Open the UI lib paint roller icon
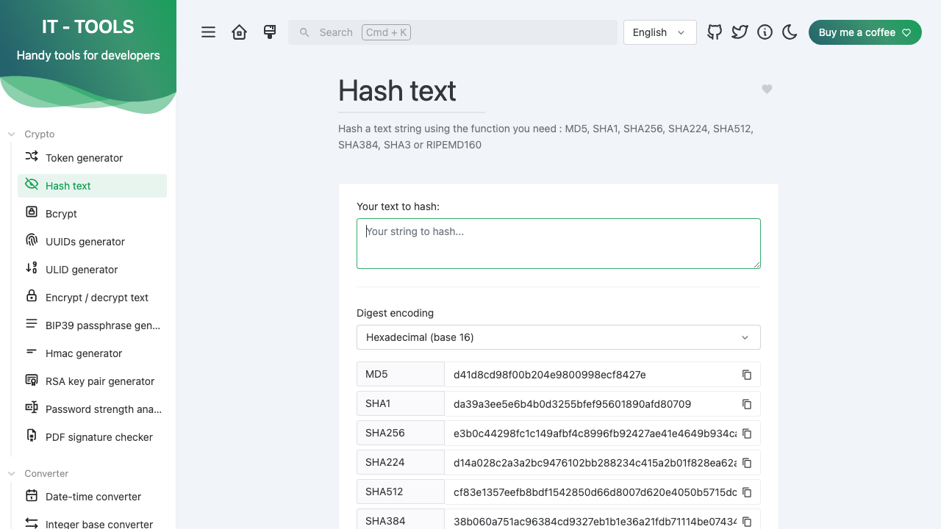This screenshot has width=941, height=529. (270, 32)
